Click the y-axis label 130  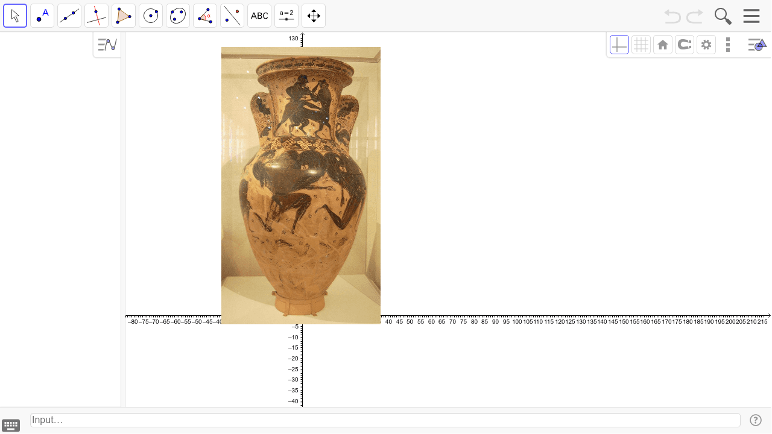293,39
